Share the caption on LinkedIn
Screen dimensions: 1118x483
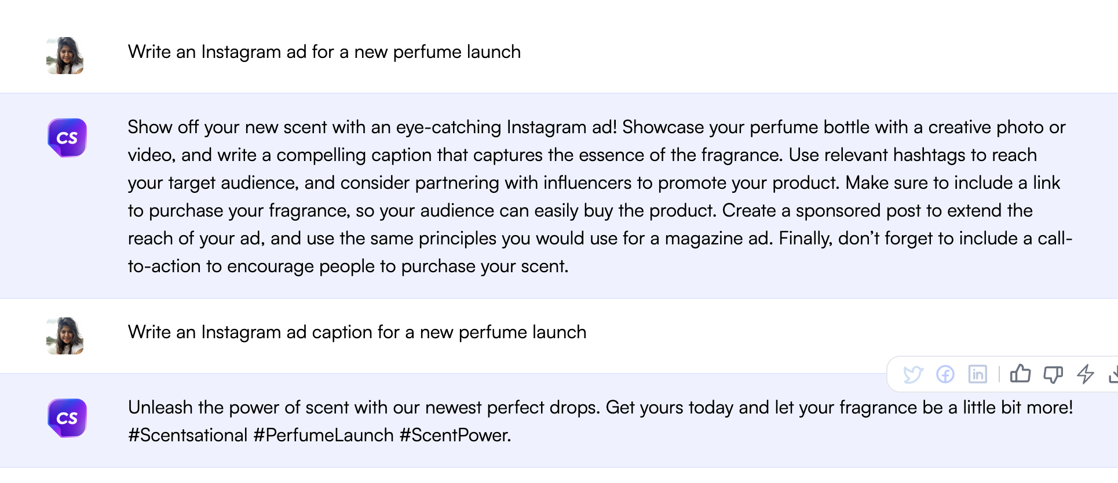click(978, 375)
